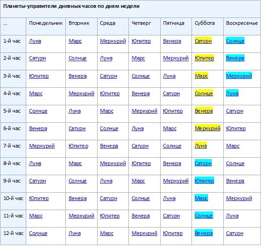Open cyan Венера in Суббота 12-й час
The image size is (261, 246).
pyautogui.click(x=203, y=233)
